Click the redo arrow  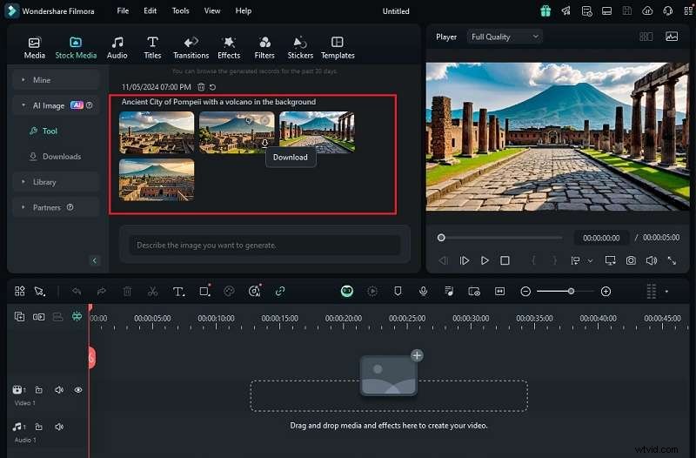pyautogui.click(x=102, y=292)
